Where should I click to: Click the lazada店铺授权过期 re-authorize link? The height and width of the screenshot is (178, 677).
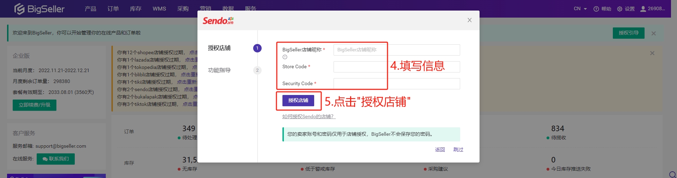click(x=191, y=60)
